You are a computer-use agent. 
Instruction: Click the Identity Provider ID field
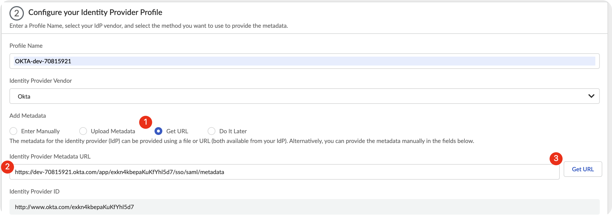(x=304, y=207)
